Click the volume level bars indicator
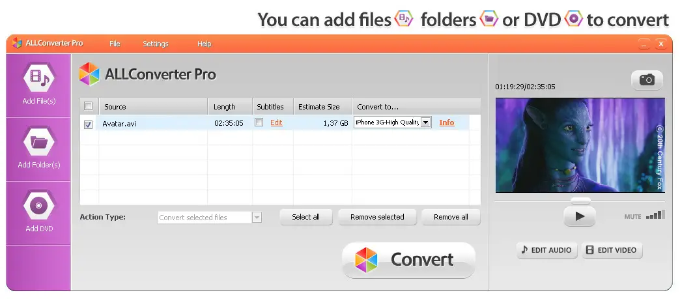This screenshot has width=680, height=299. coord(655,215)
